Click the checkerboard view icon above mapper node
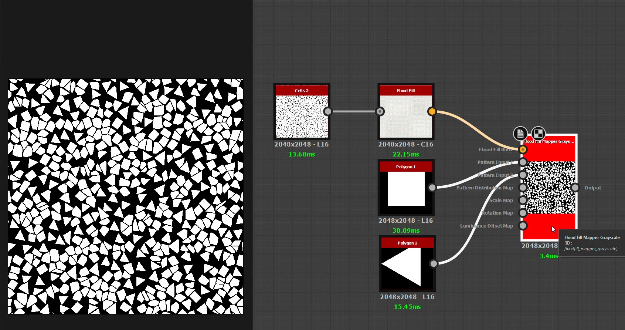The width and height of the screenshot is (625, 330). coord(538,134)
